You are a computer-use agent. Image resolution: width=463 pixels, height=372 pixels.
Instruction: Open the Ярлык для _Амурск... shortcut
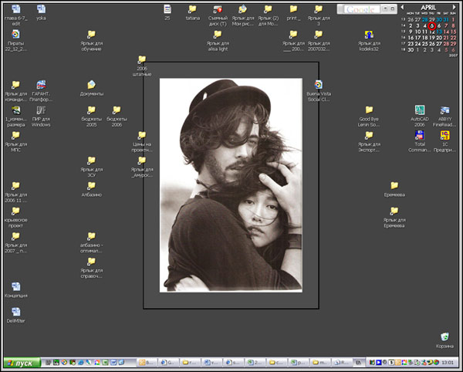142,161
